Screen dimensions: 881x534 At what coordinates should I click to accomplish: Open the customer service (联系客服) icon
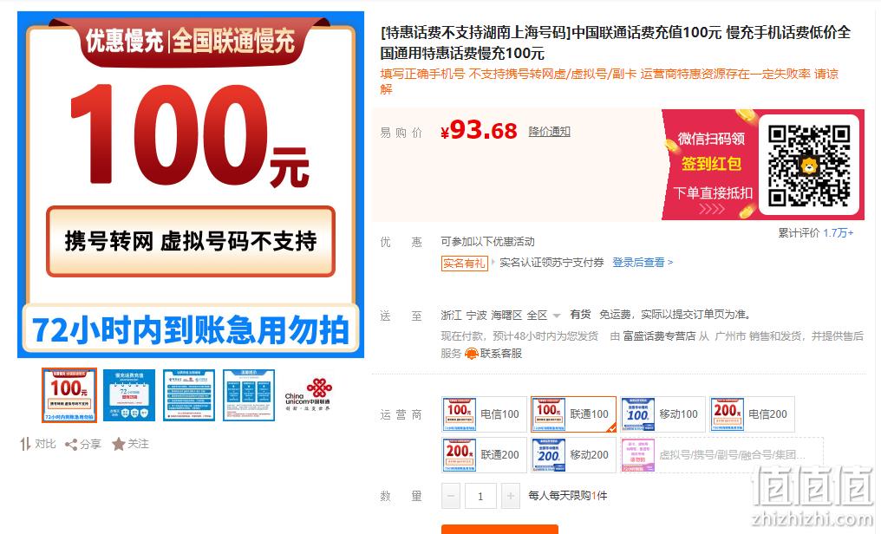tap(472, 354)
